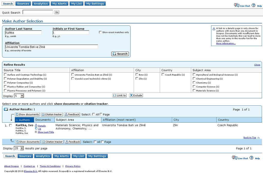
Task: Tick lower Select Page checkbox
Action: 102,142
